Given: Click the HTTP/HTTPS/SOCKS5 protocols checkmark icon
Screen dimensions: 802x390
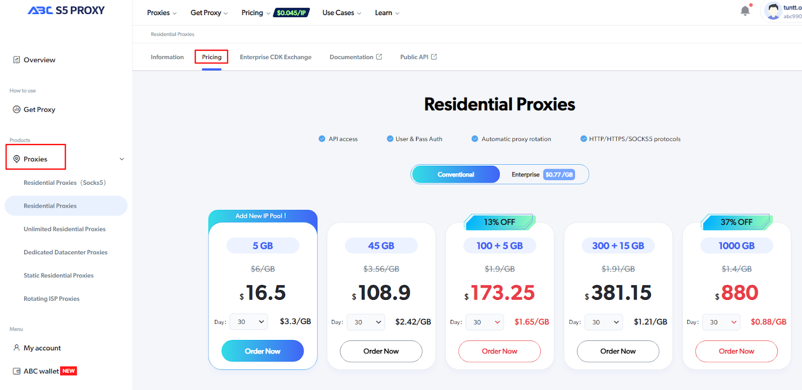Looking at the screenshot, I should (x=583, y=139).
